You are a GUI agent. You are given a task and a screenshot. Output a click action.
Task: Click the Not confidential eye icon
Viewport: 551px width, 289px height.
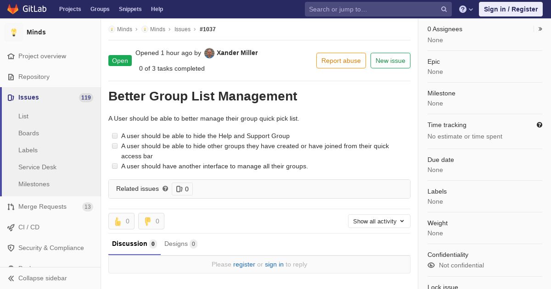pyautogui.click(x=431, y=265)
